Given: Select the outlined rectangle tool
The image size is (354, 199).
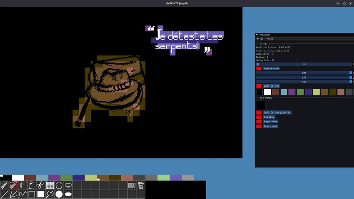Looking at the screenshot, I should click(x=32, y=194).
